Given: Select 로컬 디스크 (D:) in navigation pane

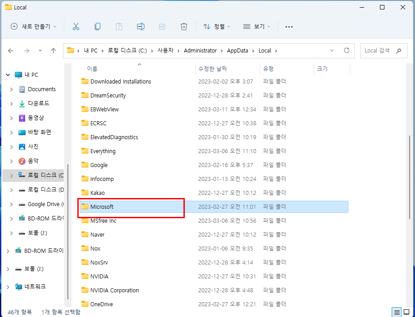Looking at the screenshot, I should [46, 189].
